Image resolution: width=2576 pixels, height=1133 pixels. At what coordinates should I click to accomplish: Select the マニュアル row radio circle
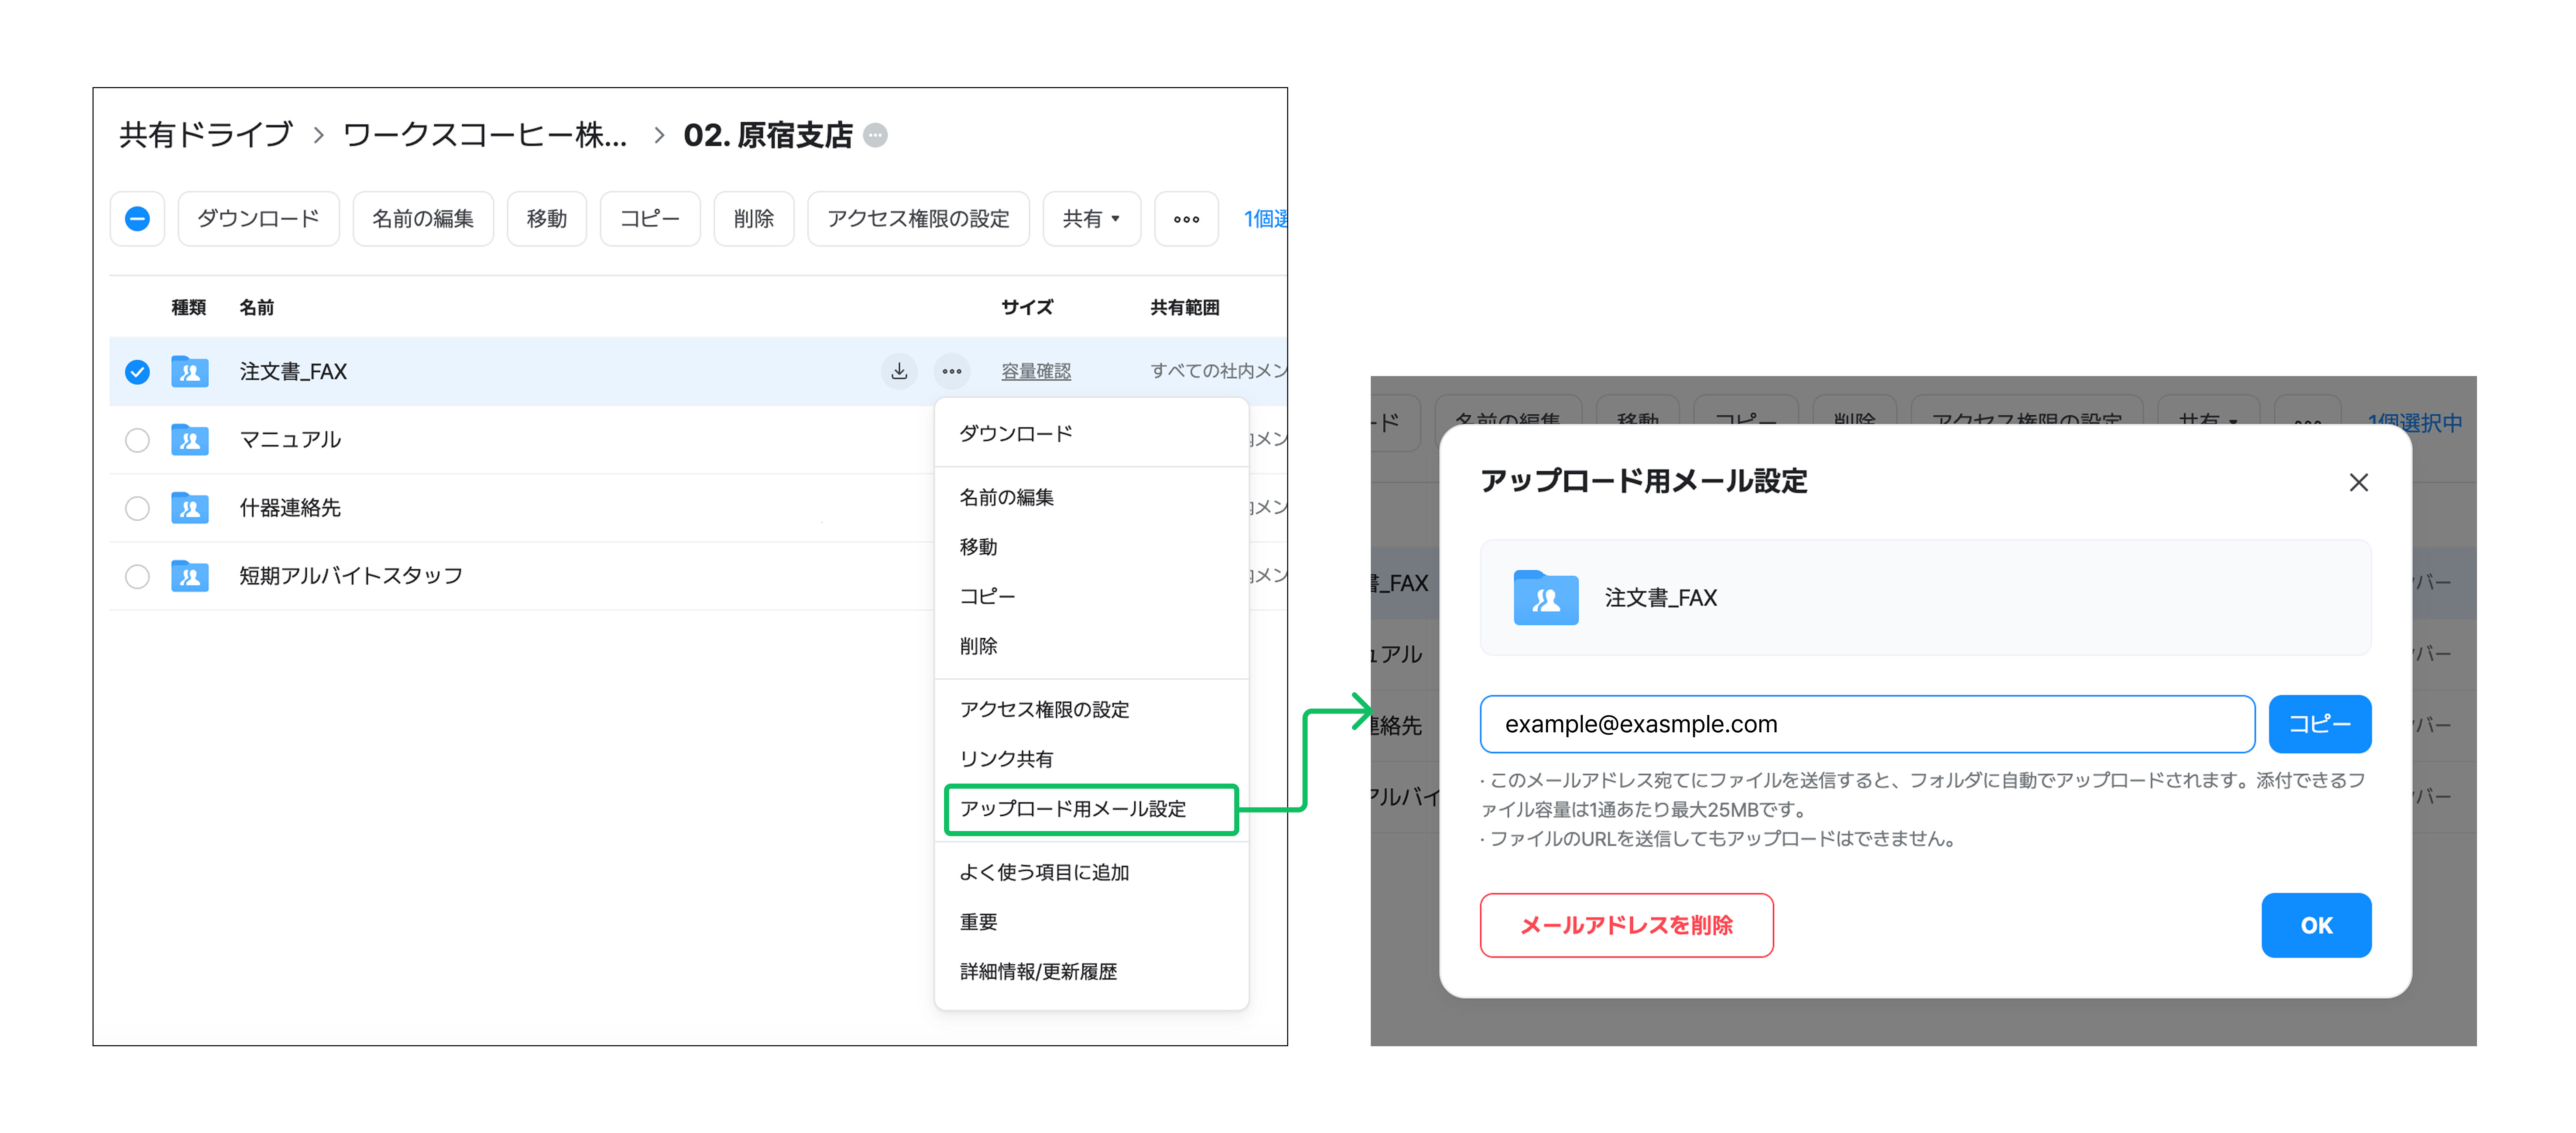pos(137,439)
